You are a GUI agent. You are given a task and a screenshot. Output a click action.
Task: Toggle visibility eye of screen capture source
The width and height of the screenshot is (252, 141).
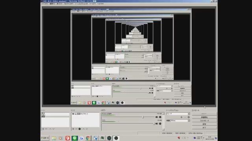pyautogui.click(x=73, y=114)
